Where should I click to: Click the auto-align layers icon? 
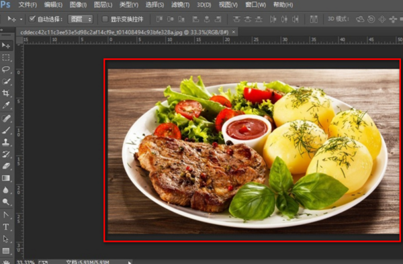point(314,19)
